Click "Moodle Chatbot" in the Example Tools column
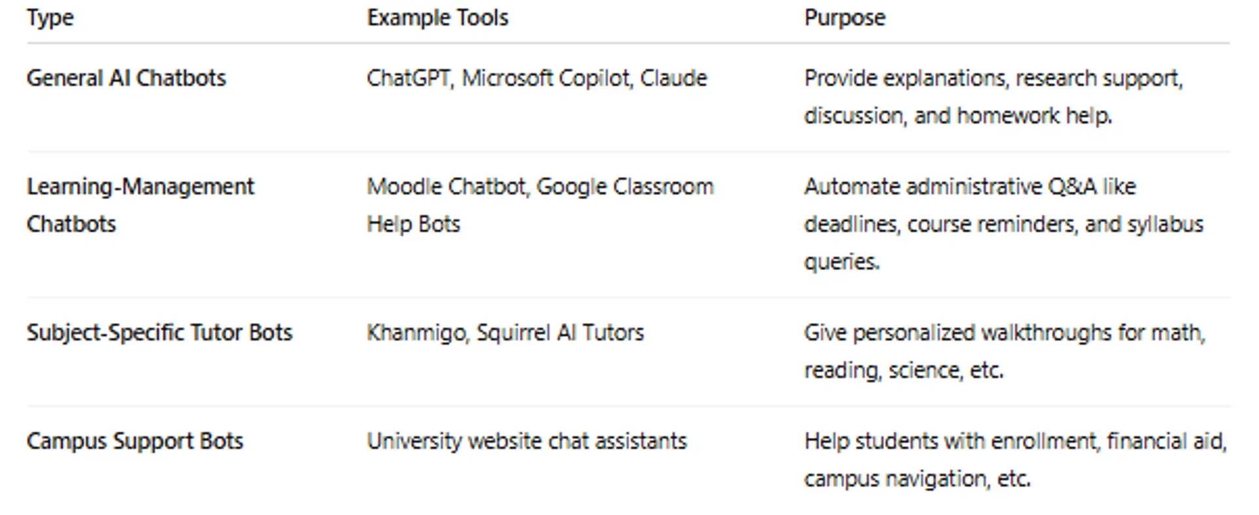Viewport: 1259px width, 515px height. (x=447, y=187)
